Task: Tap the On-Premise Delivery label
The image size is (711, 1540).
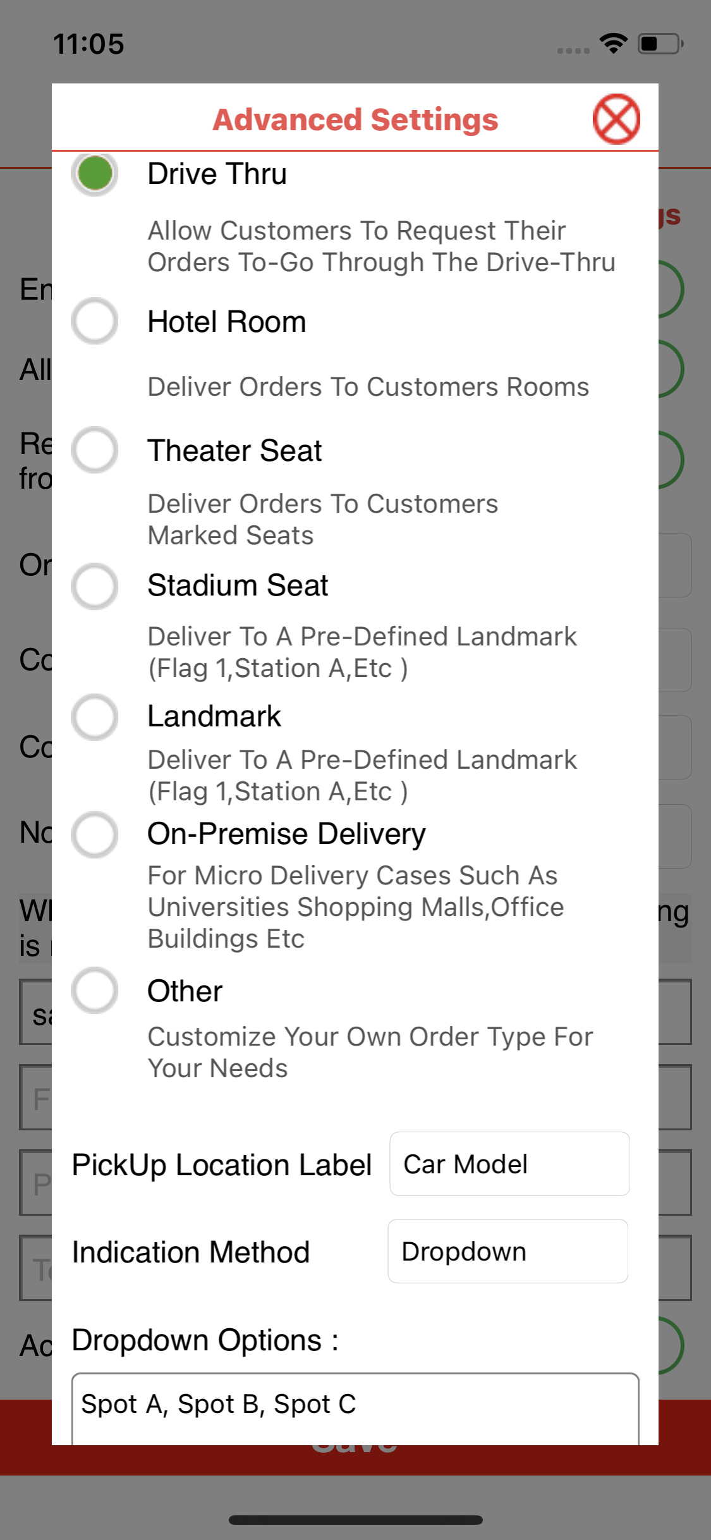Action: 286,834
